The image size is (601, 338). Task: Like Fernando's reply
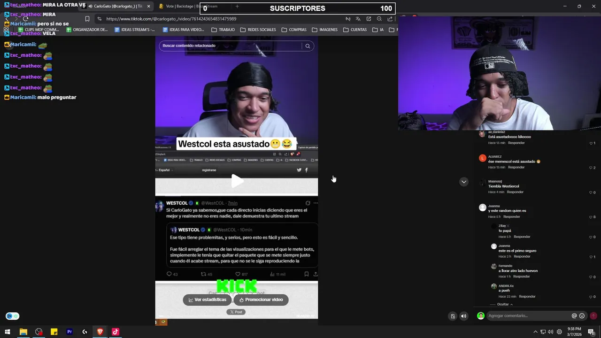[591, 277]
